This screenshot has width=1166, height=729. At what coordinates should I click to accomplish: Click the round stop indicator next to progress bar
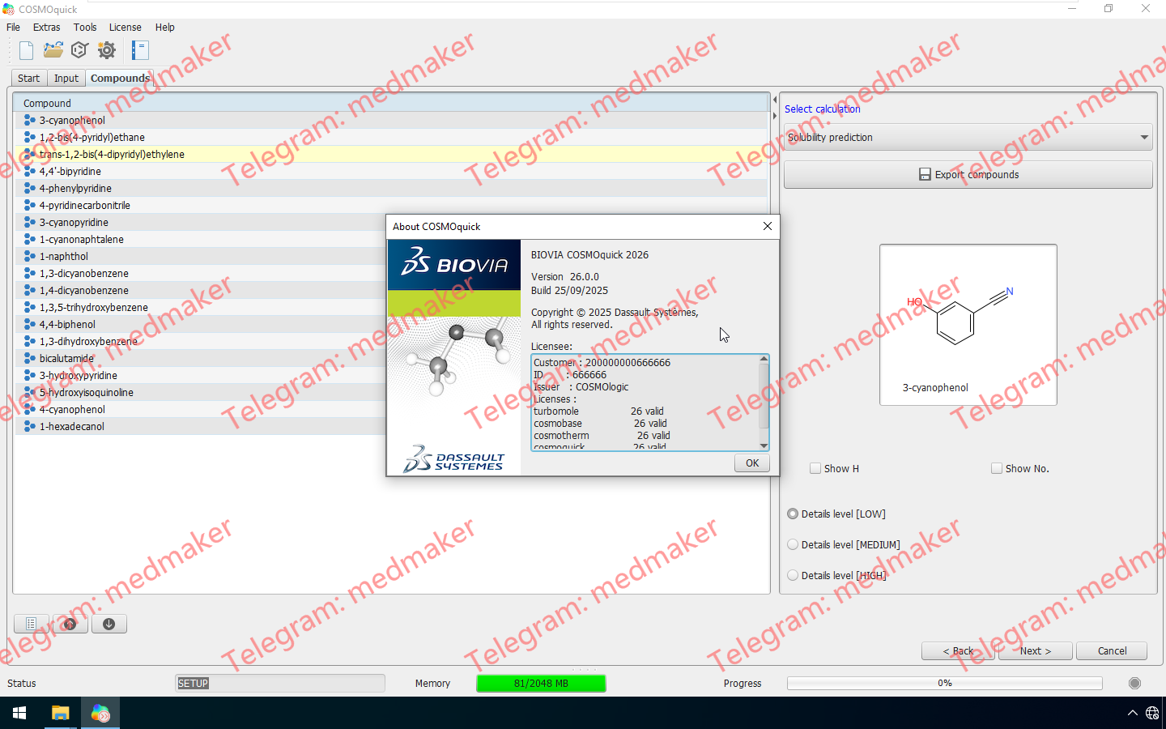click(1134, 683)
